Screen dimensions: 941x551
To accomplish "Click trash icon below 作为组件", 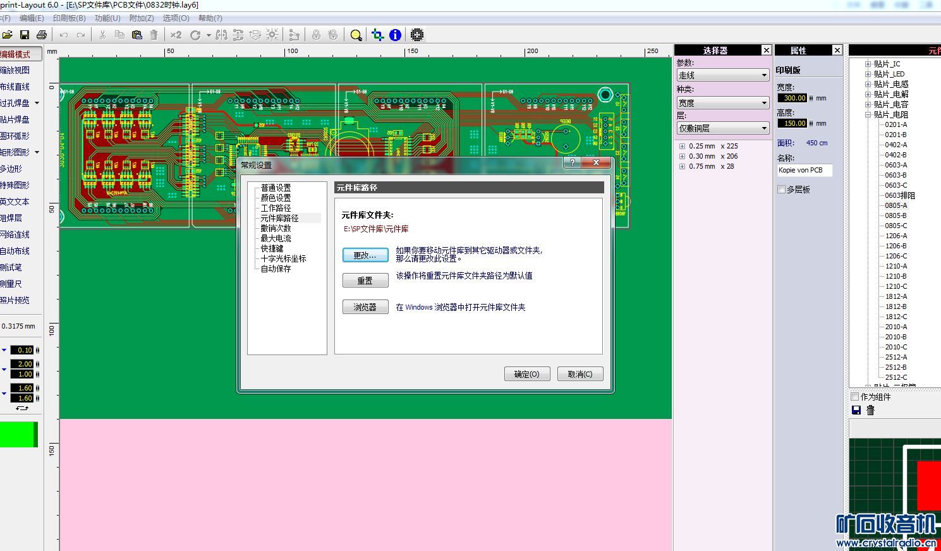I will (x=870, y=410).
